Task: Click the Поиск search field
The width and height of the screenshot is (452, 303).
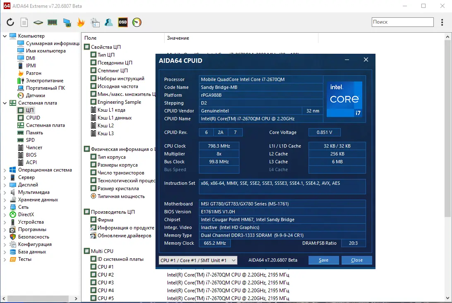Action: [402, 22]
